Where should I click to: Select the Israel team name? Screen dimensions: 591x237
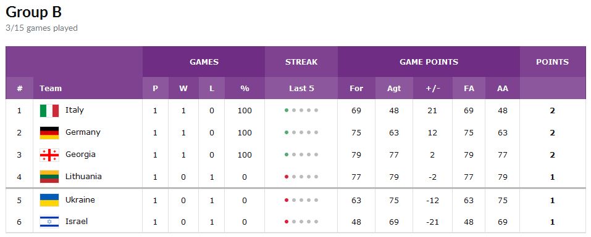[77, 221]
